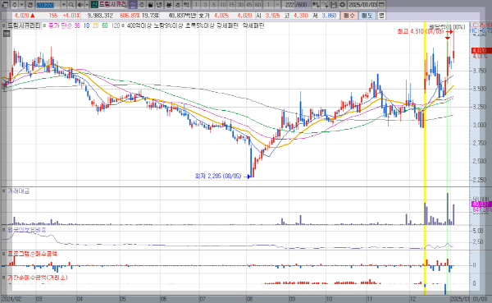Click the speaker sound icon

(80, 5)
